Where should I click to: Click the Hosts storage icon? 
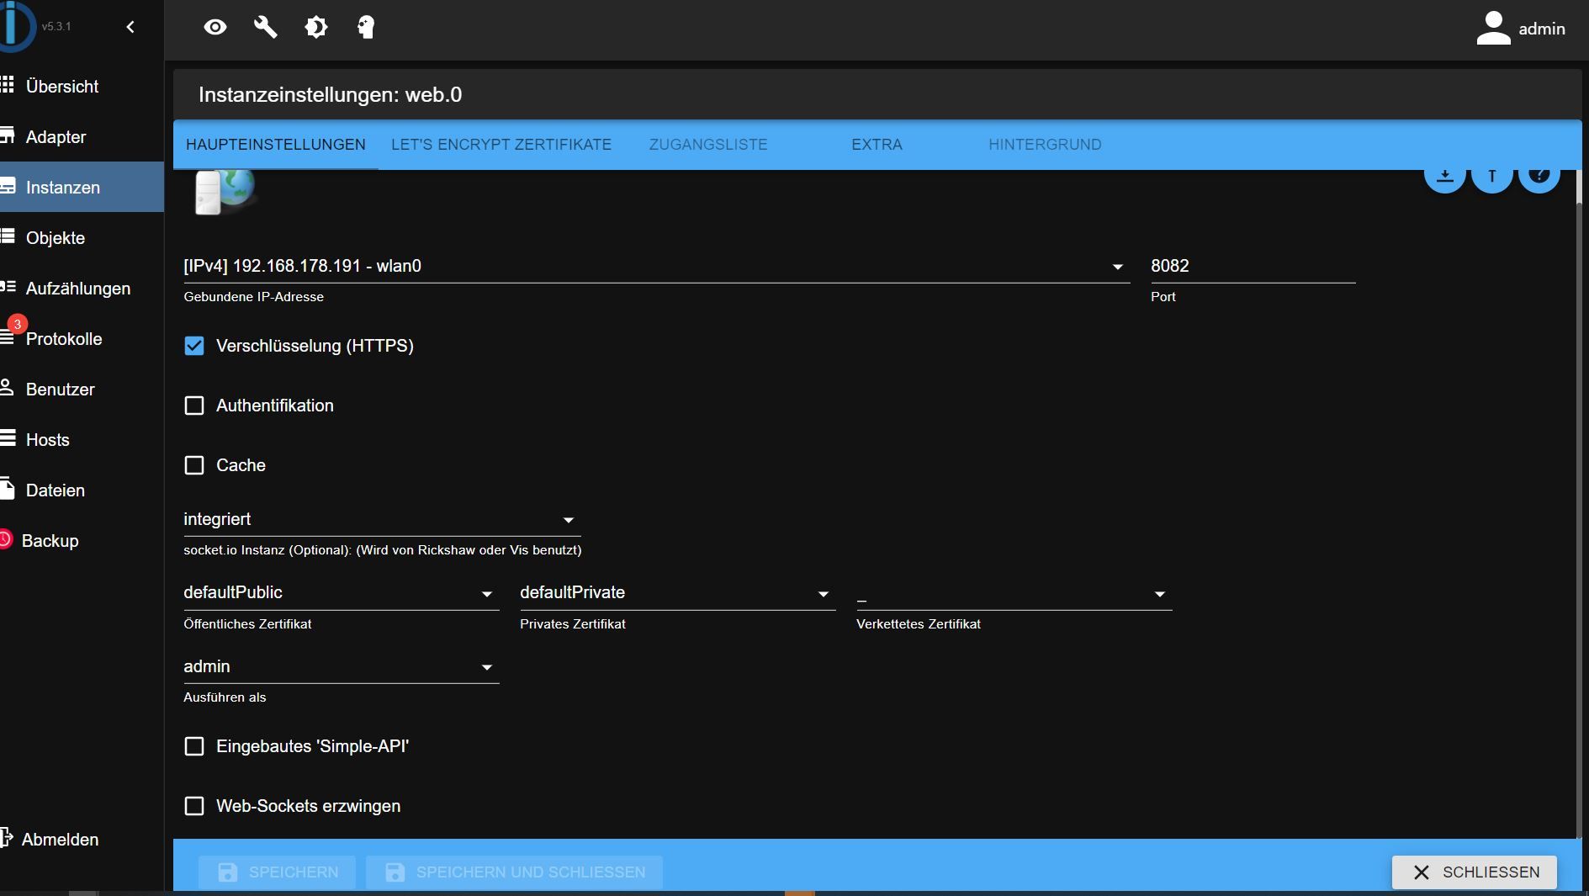(8, 438)
